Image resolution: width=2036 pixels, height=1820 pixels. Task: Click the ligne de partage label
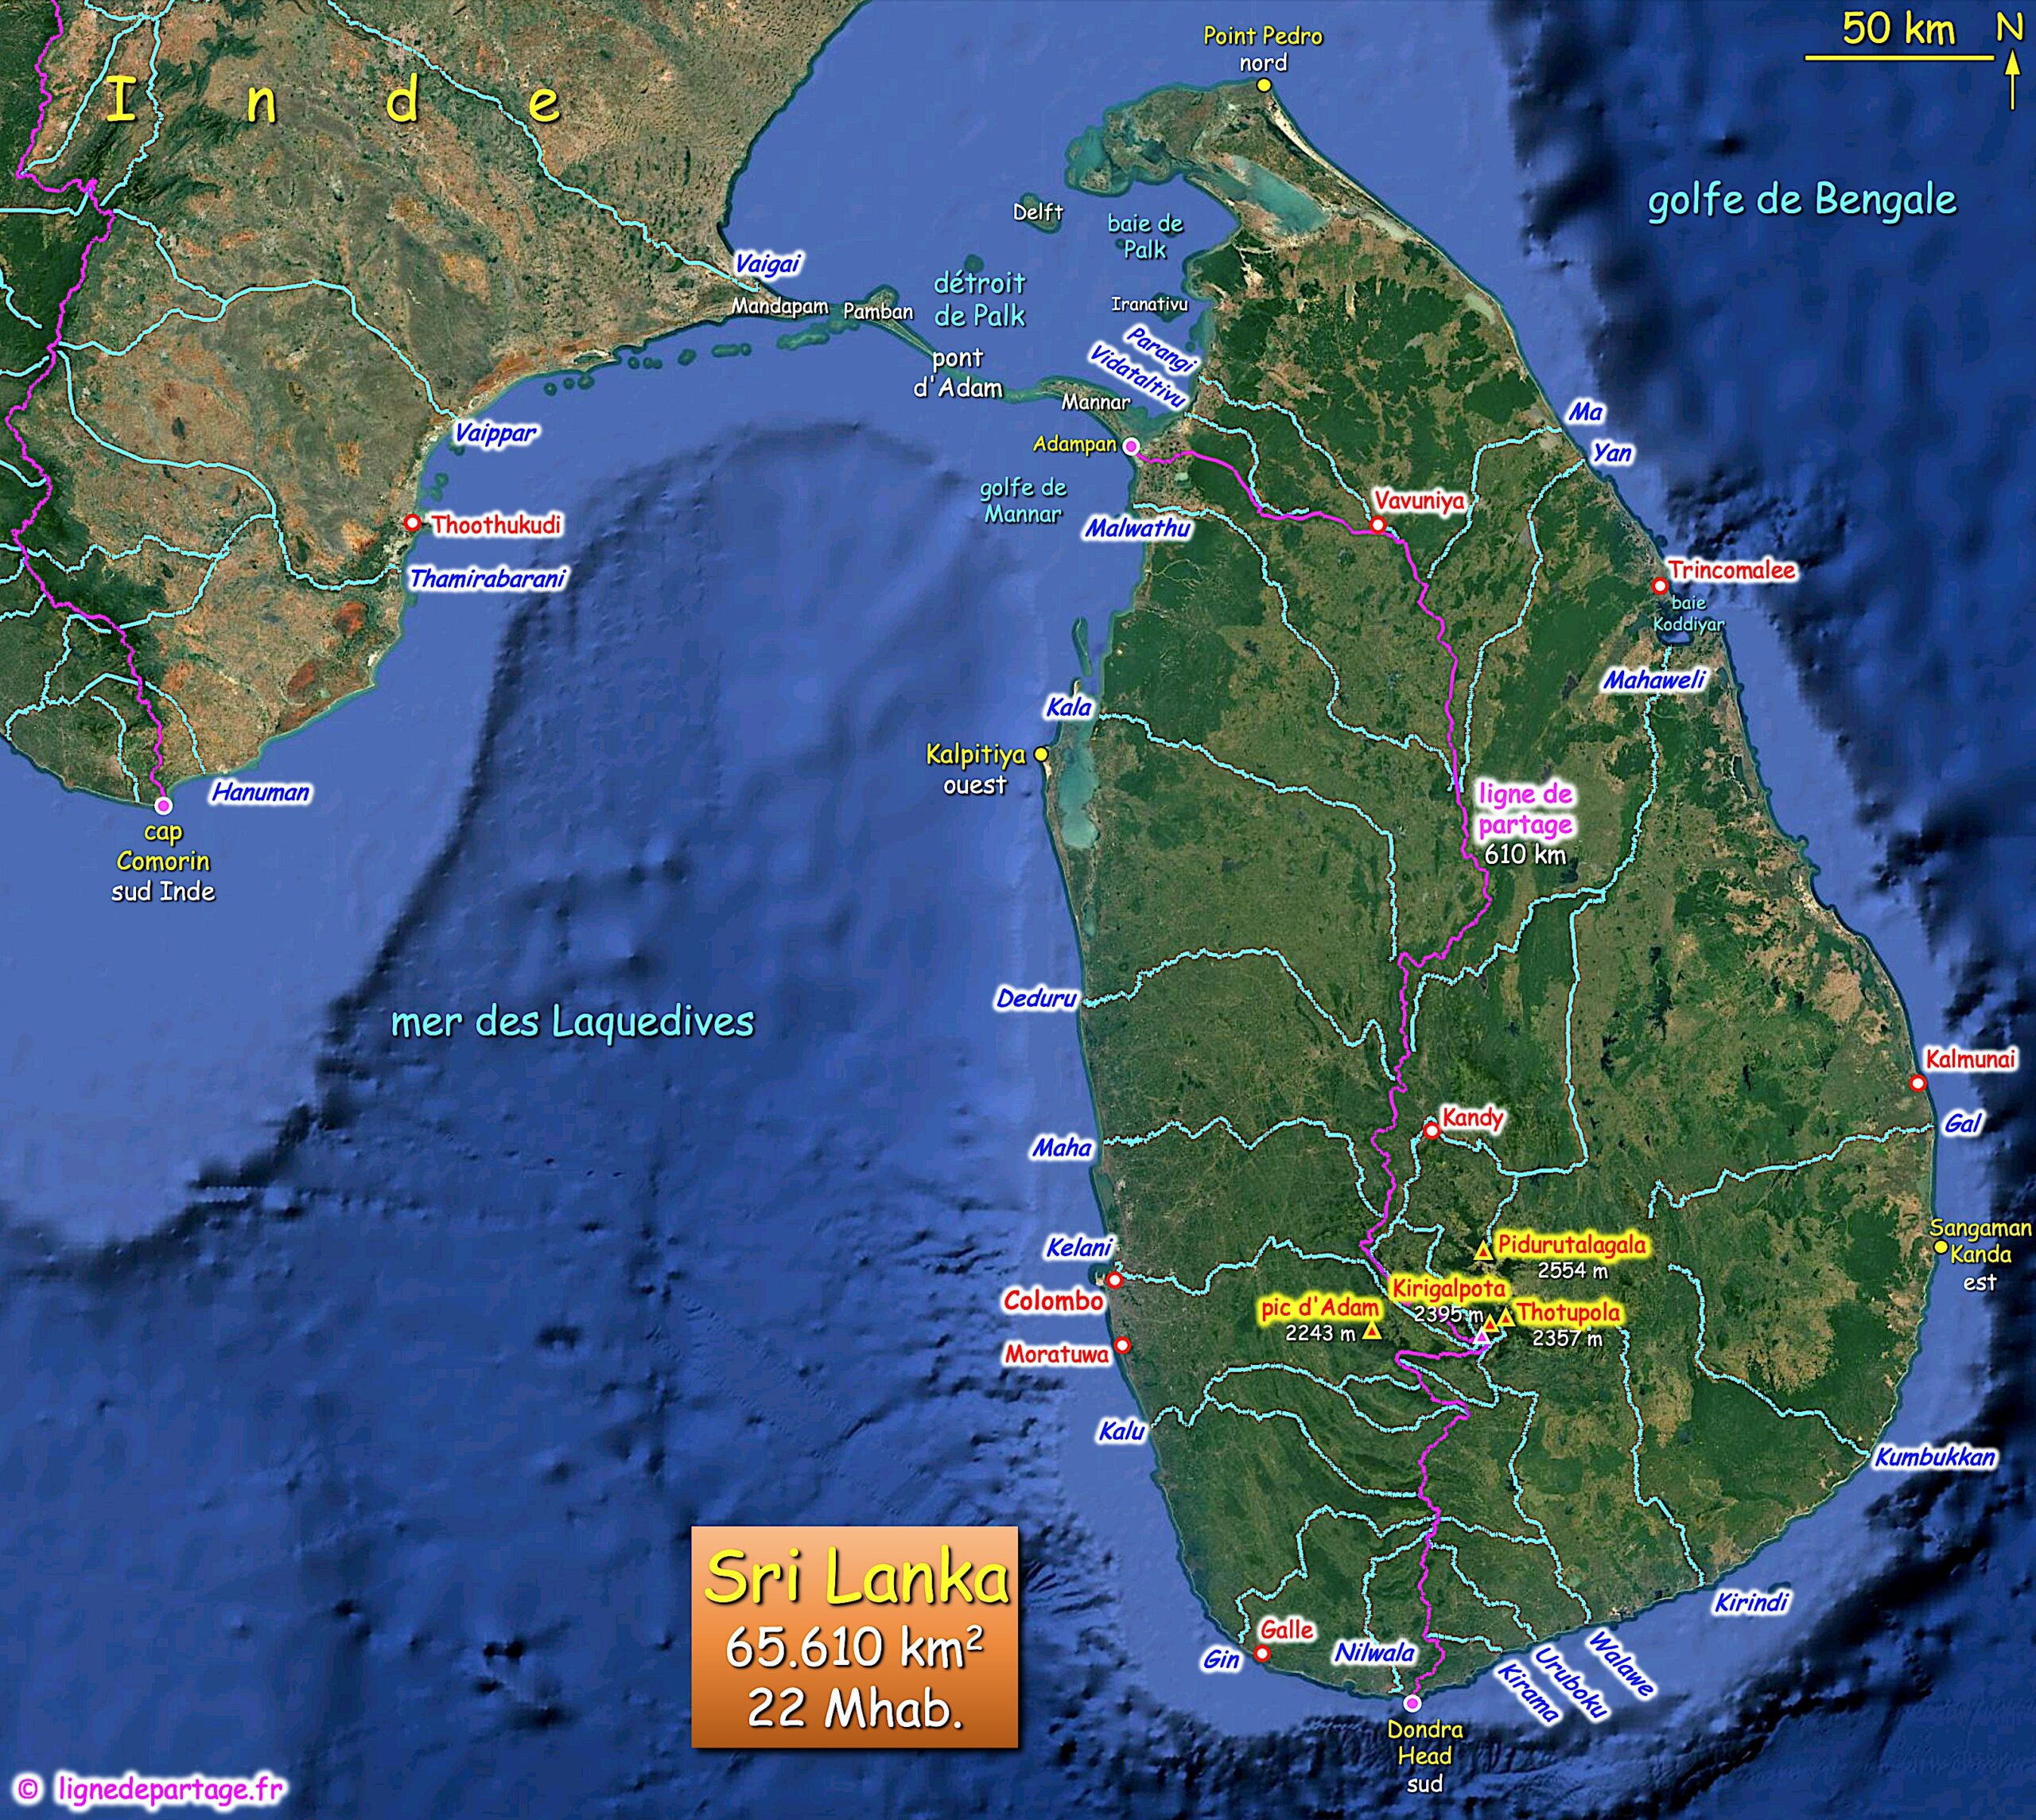pos(1525,809)
